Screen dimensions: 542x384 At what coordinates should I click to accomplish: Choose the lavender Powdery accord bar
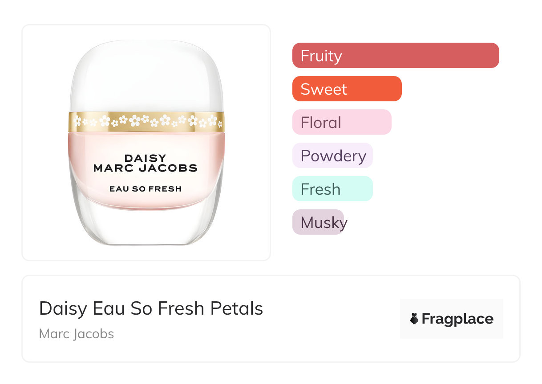pos(332,156)
